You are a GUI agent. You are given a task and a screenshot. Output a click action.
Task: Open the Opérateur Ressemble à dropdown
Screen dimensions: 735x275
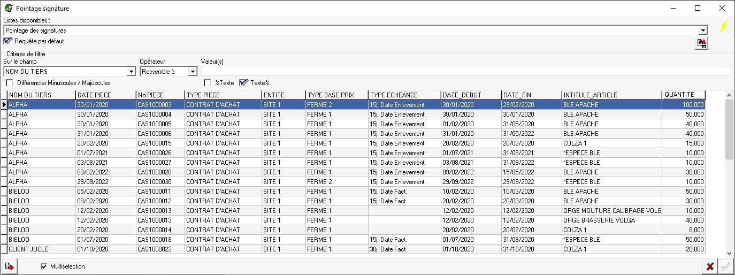point(193,71)
